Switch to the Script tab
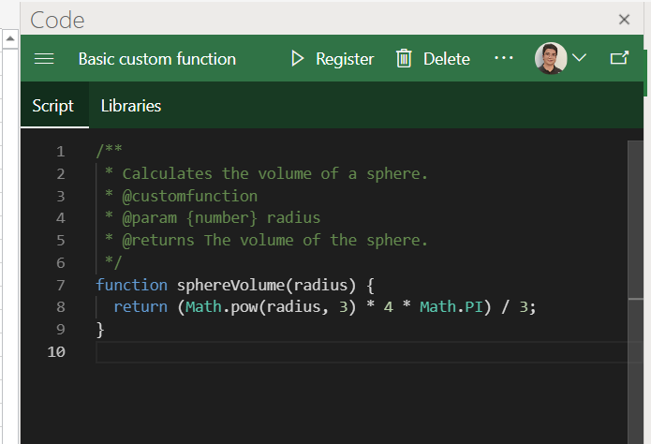This screenshot has width=651, height=444. click(x=53, y=106)
